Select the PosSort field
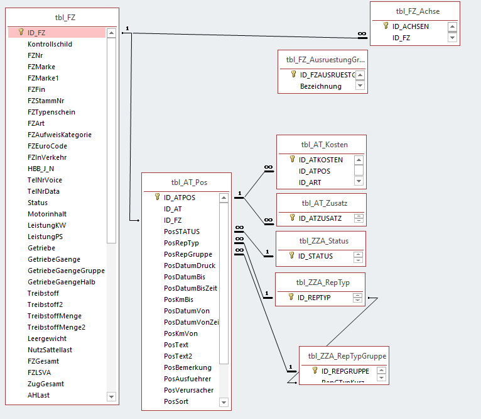 [x=176, y=401]
